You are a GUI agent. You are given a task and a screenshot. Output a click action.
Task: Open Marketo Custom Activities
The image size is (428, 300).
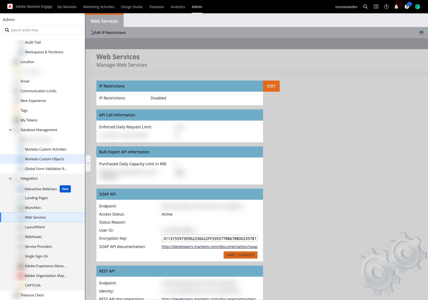(x=46, y=149)
